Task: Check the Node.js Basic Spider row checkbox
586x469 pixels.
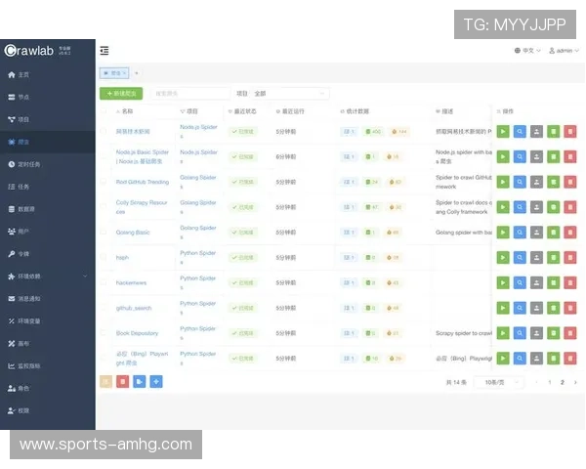Action: coord(104,156)
